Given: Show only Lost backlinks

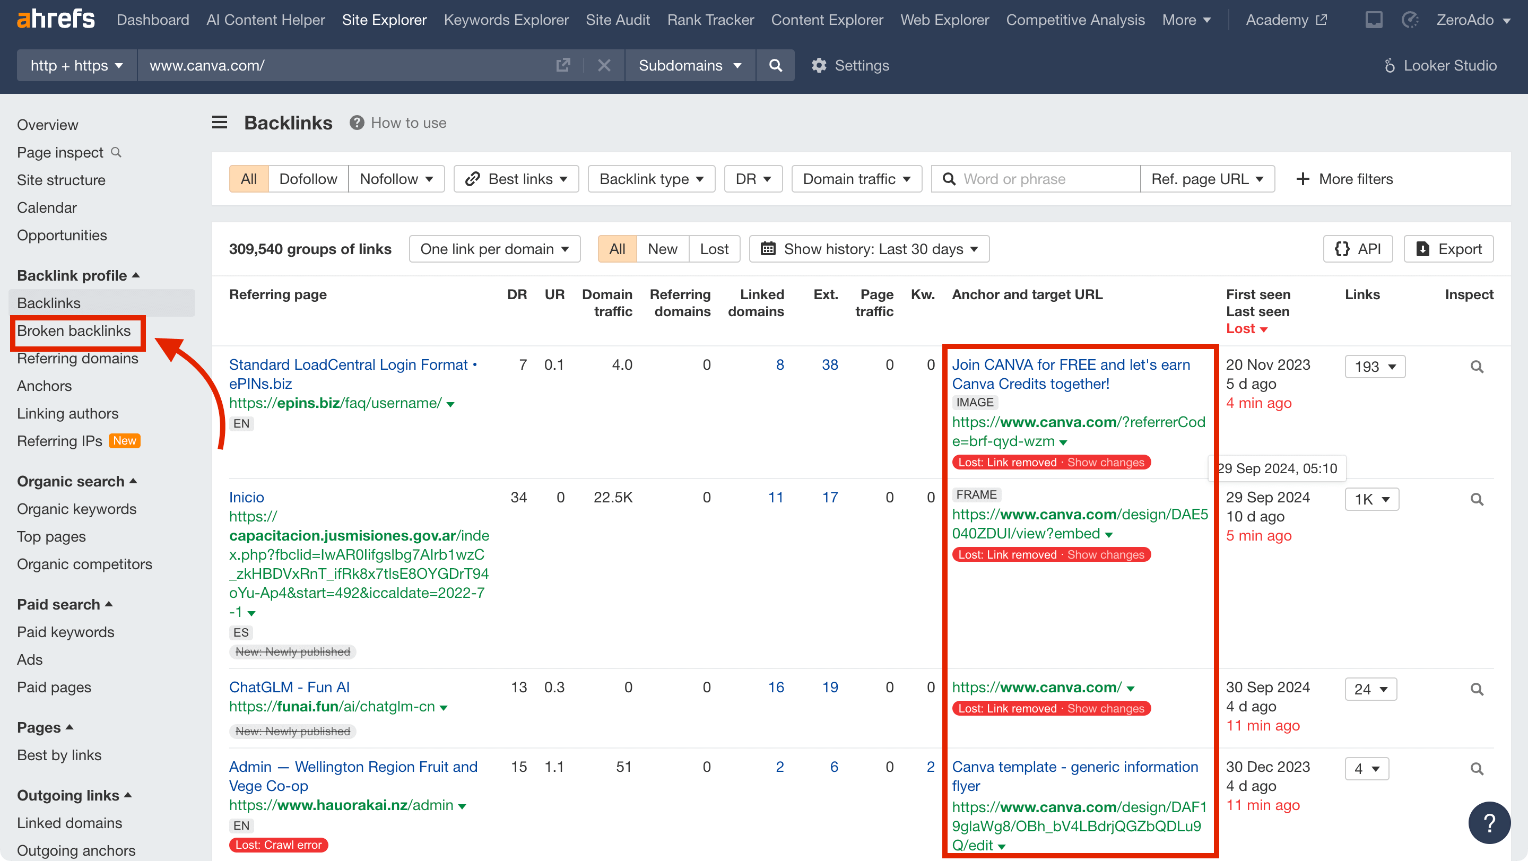Looking at the screenshot, I should click(x=714, y=249).
